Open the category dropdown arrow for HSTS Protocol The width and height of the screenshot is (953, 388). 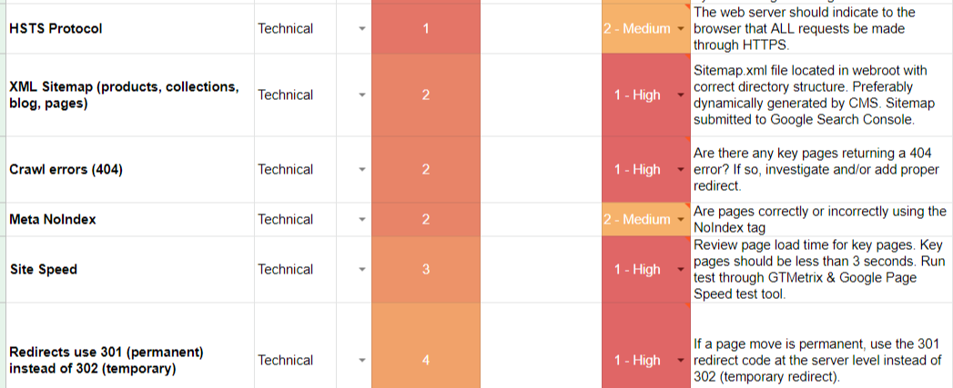361,29
